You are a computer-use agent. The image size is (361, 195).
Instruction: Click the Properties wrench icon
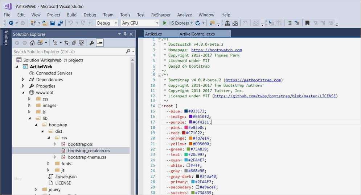pyautogui.click(x=91, y=43)
